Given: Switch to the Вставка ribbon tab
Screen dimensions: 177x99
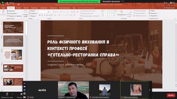Looking at the screenshot, I should (19, 8).
